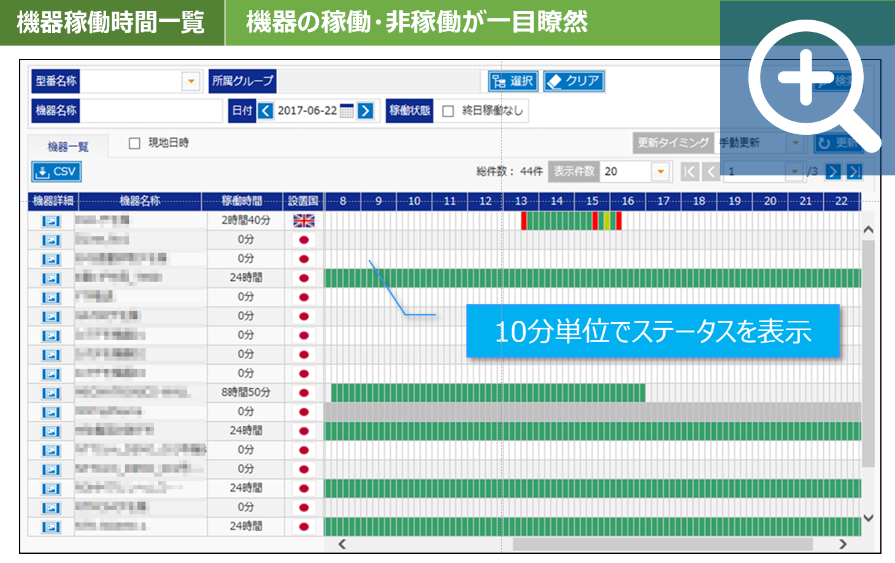Click the 設置国 column header
The height and width of the screenshot is (563, 895).
coord(303,201)
